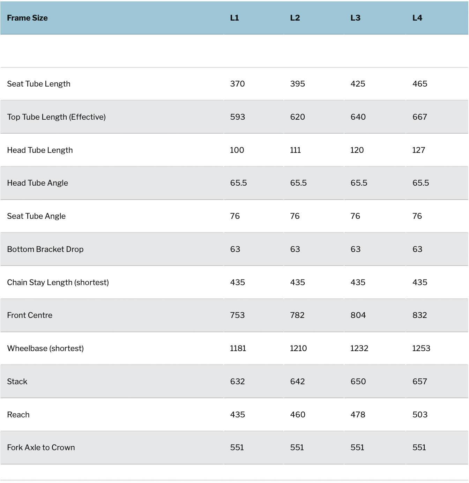Screen dimensions: 469x483
Task: Click the Front Centre row label
Action: point(30,315)
